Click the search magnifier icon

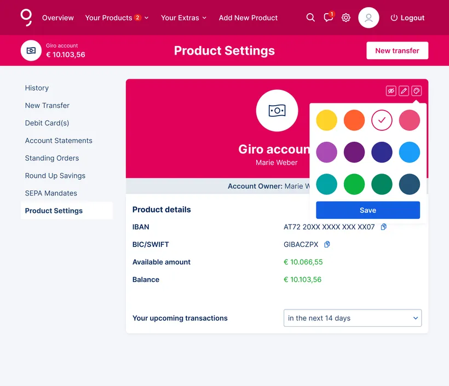pos(310,18)
